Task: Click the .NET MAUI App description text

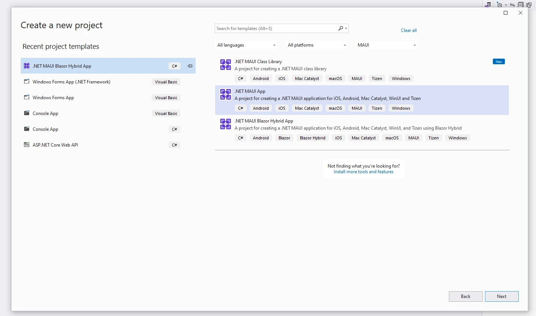Action: 328,98
